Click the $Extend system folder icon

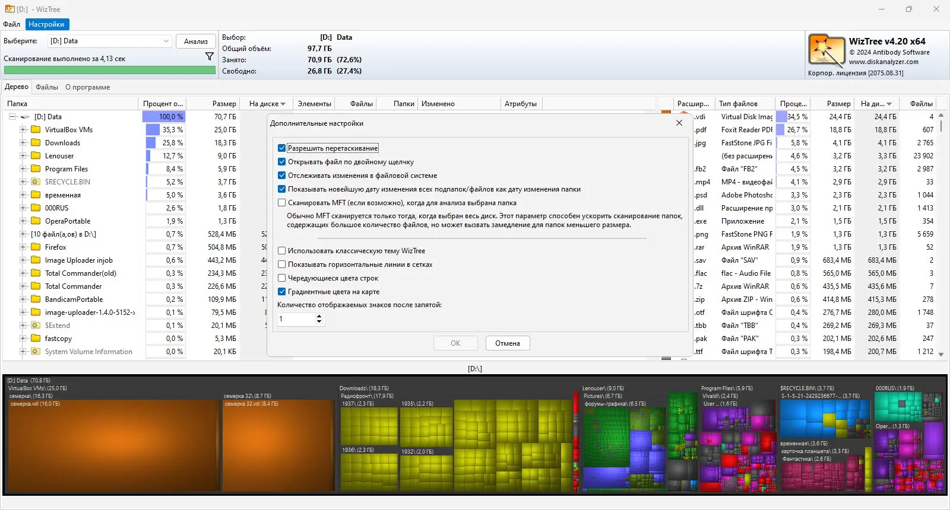(36, 325)
